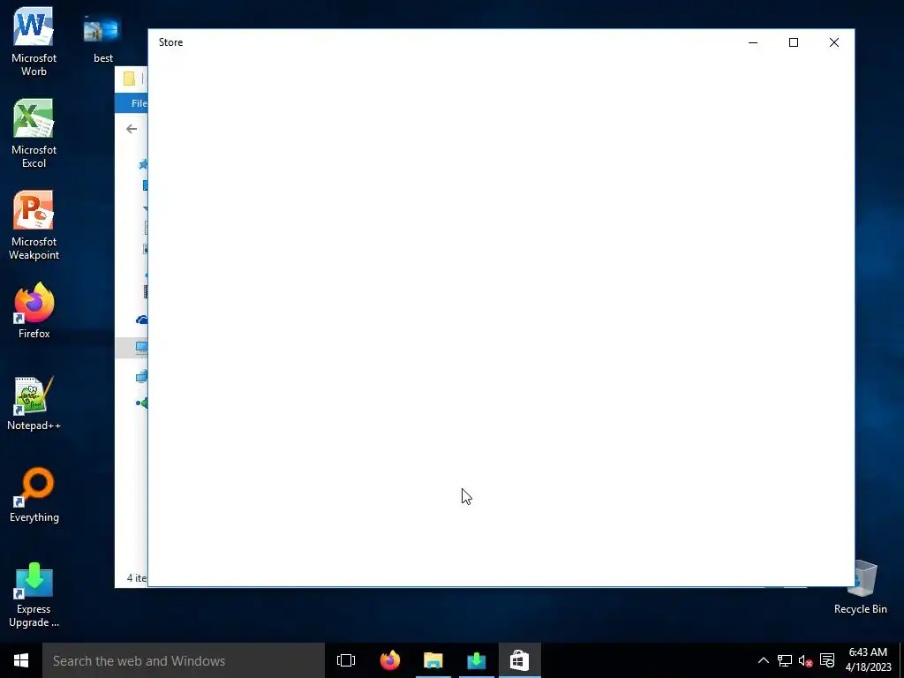Click the Store taskbar button

click(x=519, y=660)
